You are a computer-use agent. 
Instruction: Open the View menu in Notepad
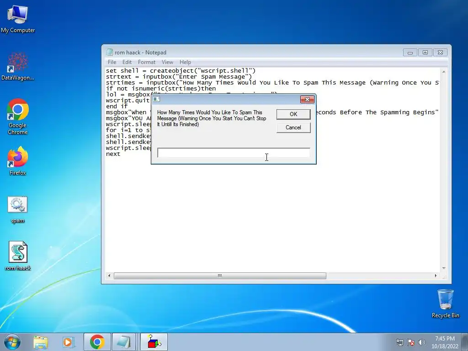click(x=167, y=62)
